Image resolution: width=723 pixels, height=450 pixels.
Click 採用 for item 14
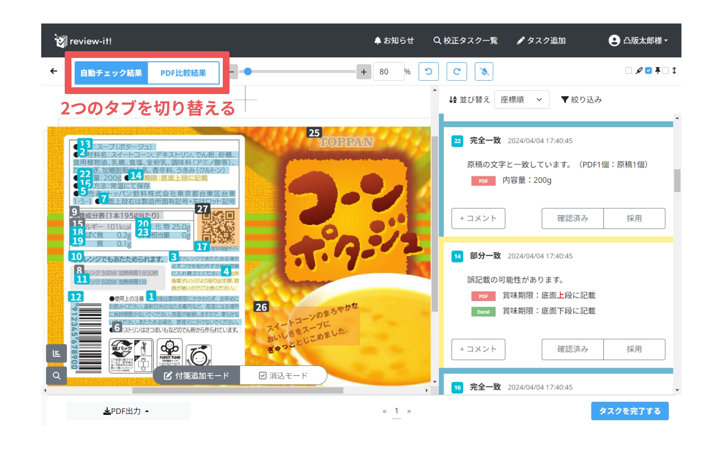click(x=634, y=349)
